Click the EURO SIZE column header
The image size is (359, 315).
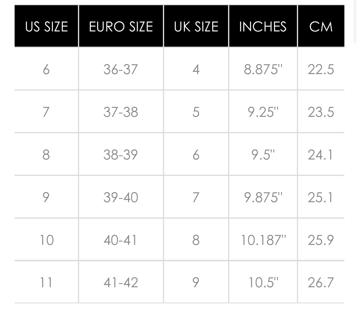(121, 27)
